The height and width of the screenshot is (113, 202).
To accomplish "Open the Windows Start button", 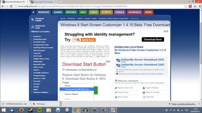I will tap(3, 110).
